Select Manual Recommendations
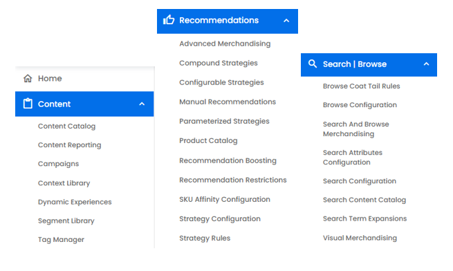453x271 pixels. pyautogui.click(x=228, y=102)
